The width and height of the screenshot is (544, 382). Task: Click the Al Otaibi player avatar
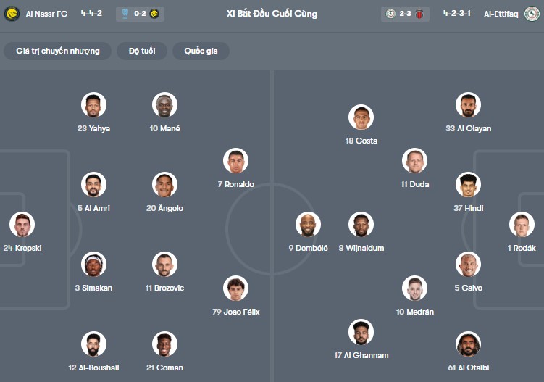point(468,344)
